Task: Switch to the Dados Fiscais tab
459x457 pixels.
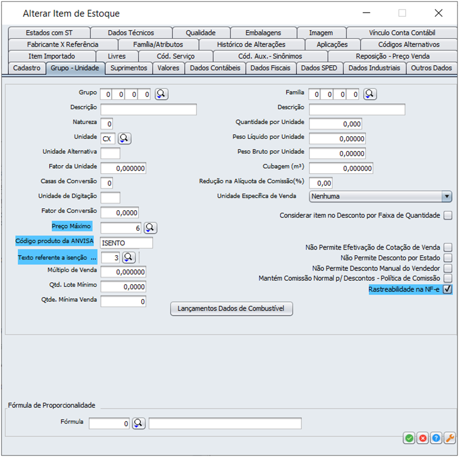Action: (x=271, y=68)
